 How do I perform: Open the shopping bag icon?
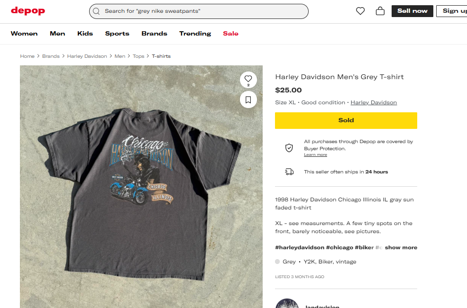point(380,11)
